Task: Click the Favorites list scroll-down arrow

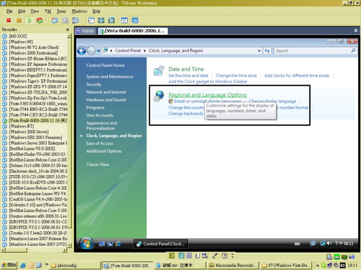Action: (x=69, y=245)
